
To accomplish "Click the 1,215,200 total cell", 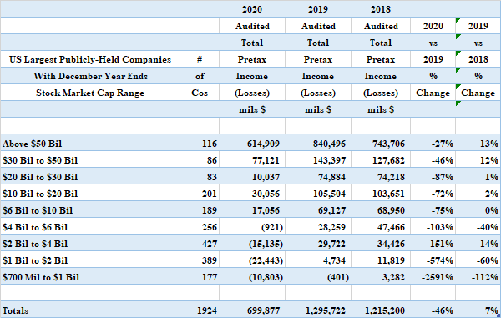I will [x=385, y=310].
